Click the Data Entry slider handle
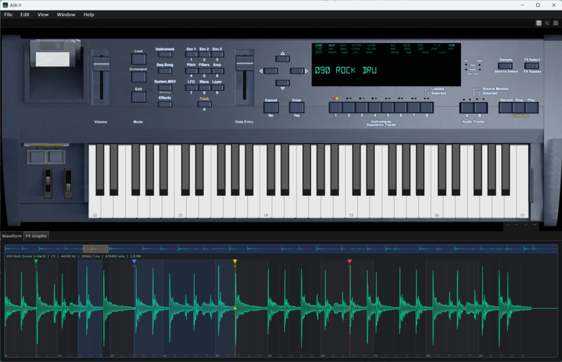 coord(244,64)
